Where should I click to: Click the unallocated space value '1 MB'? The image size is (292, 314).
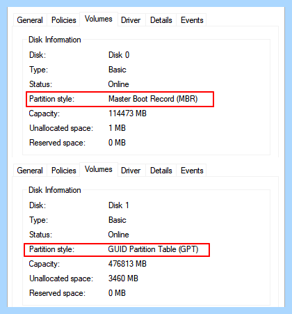pos(117,128)
